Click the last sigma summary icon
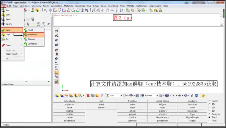Viewport: 226px width, 128px height. (160, 10)
